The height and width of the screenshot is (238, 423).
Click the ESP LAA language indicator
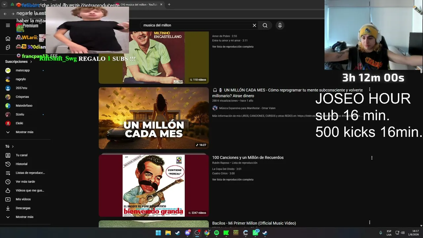pyautogui.click(x=389, y=233)
